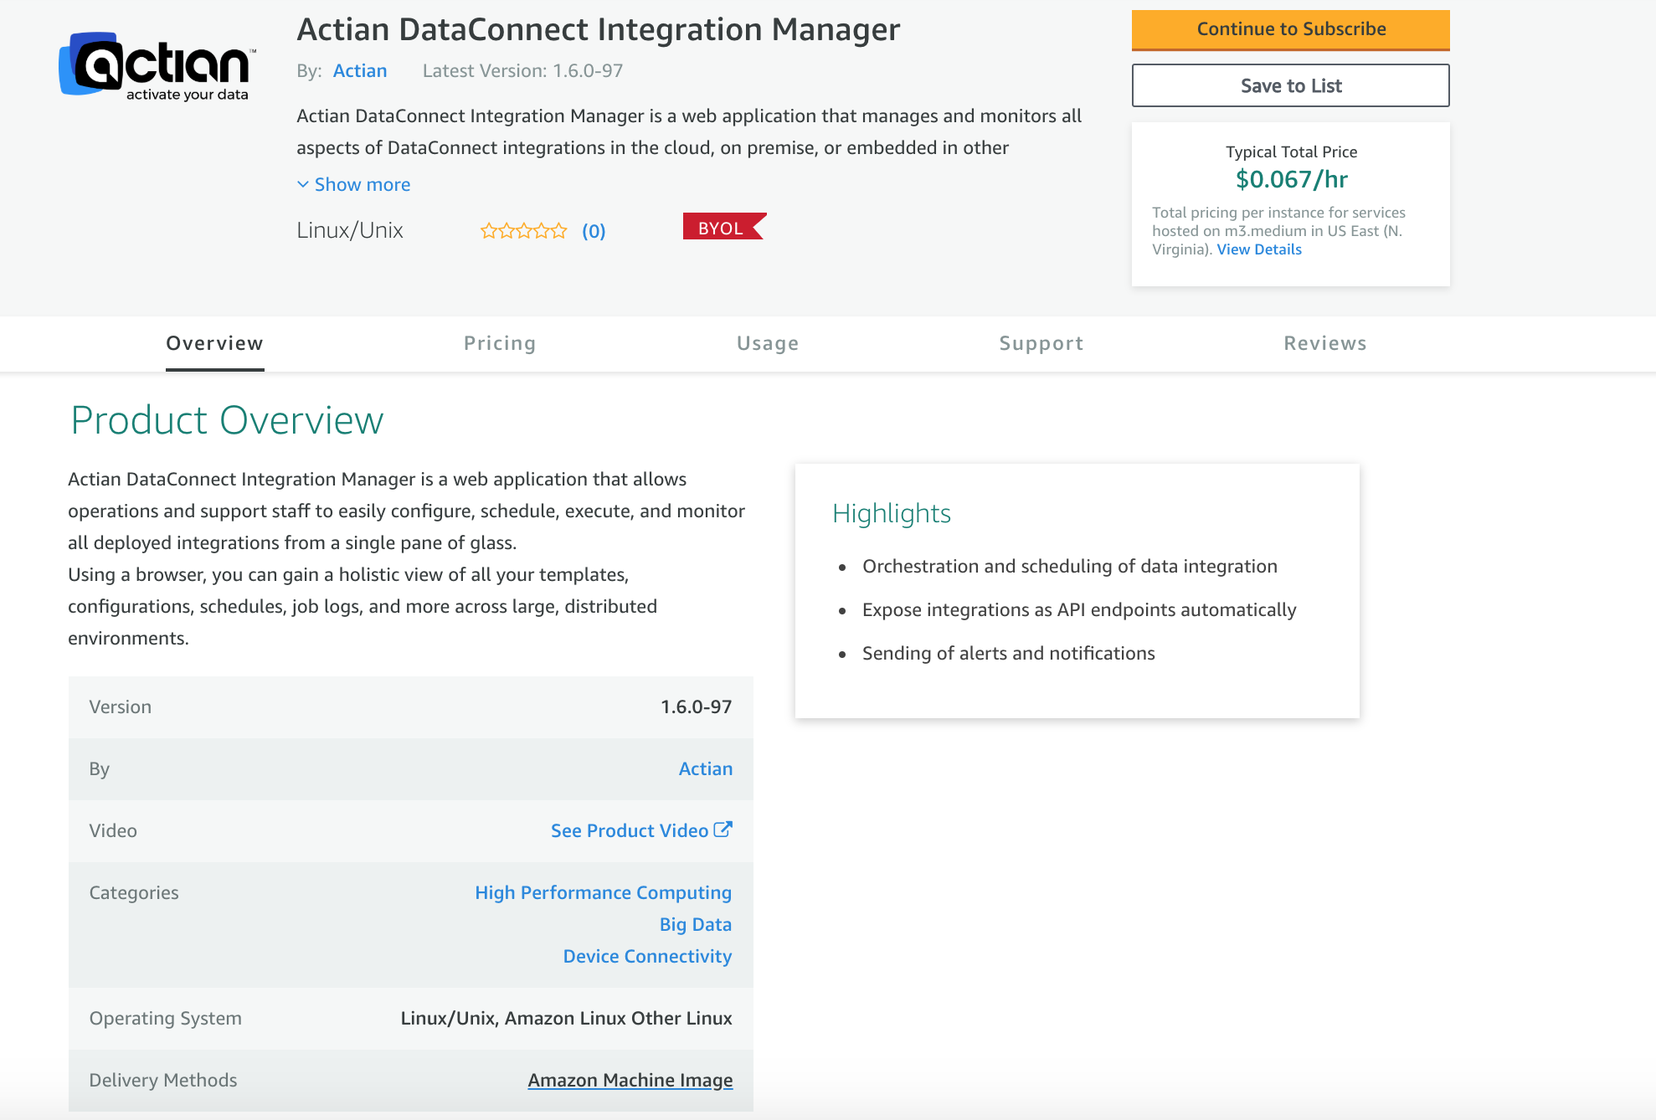This screenshot has width=1656, height=1120.
Task: Click See Product Video link
Action: 629,830
